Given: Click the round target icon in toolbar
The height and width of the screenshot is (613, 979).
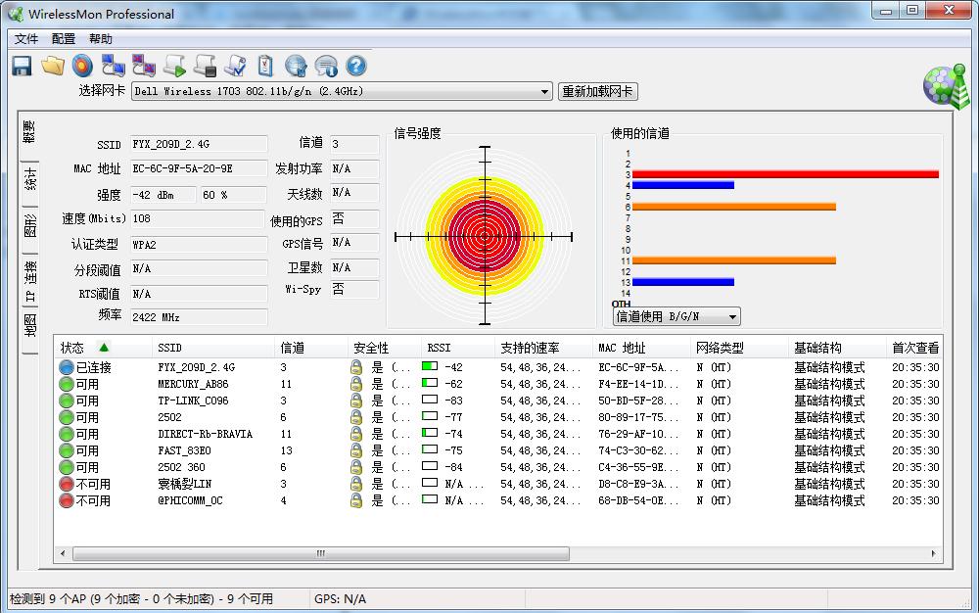Looking at the screenshot, I should coord(82,66).
